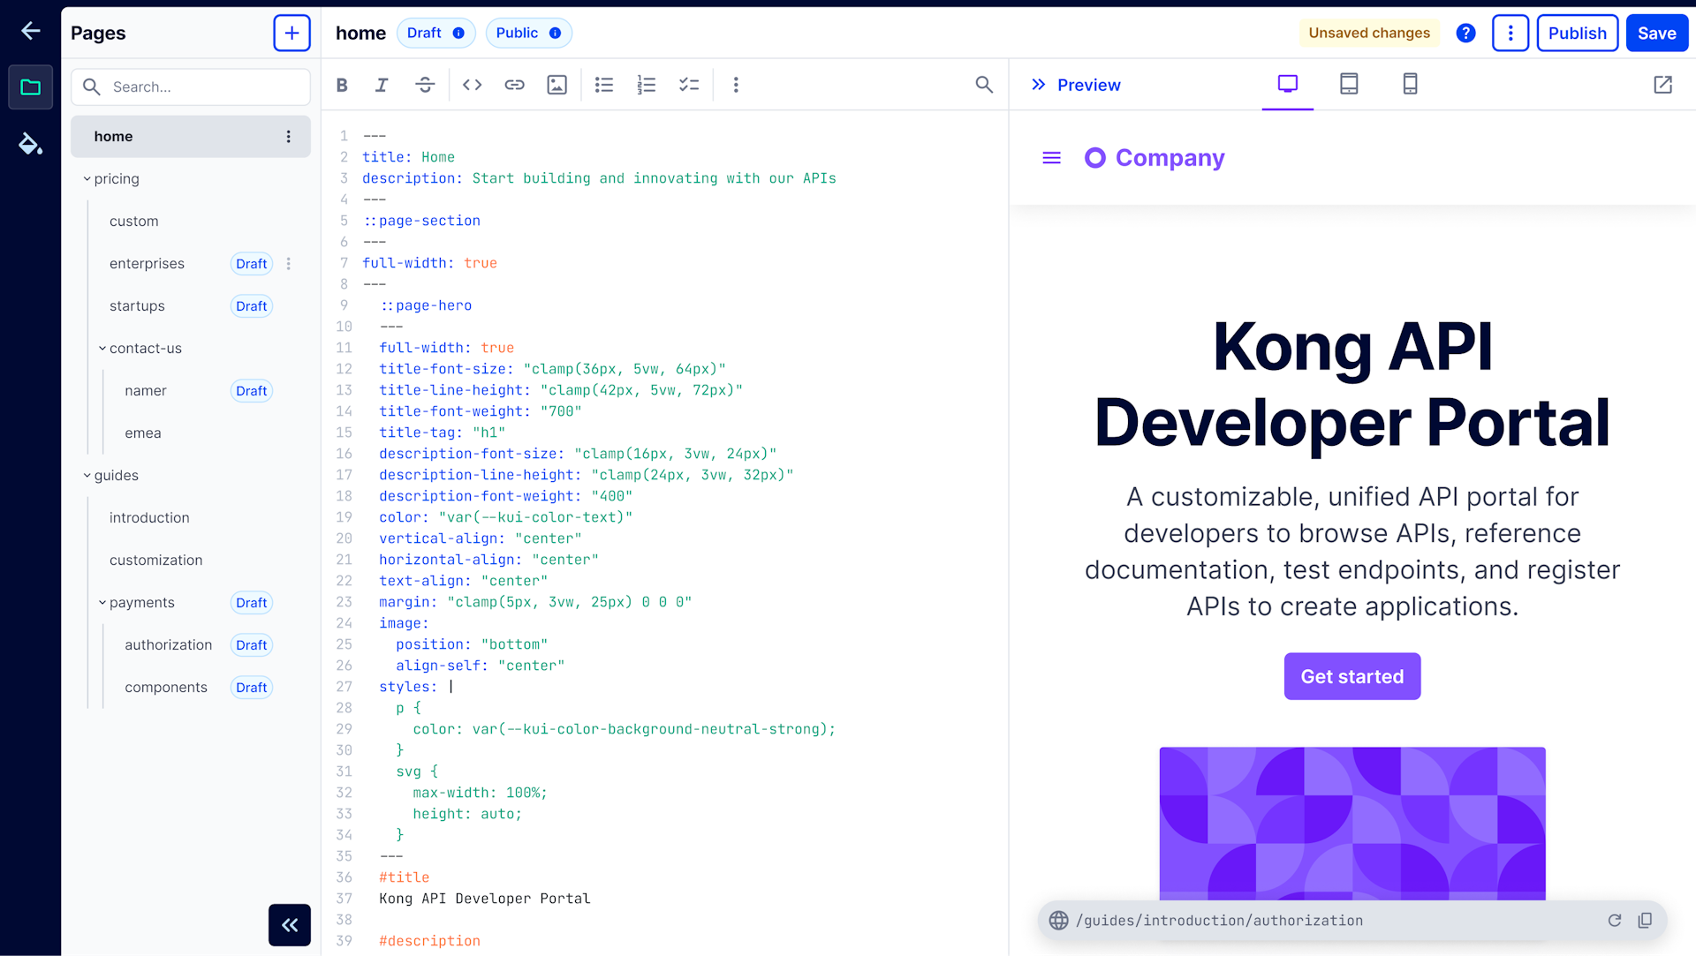
Task: Click the Pages search field
Action: coord(190,87)
